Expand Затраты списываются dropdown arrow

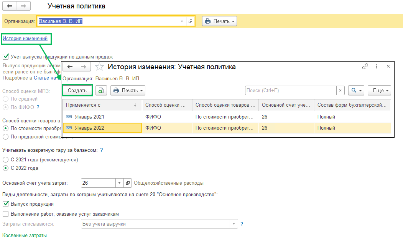point(234,224)
